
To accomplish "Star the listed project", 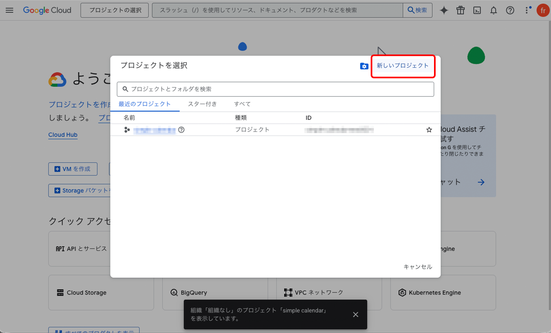I will click(x=429, y=130).
